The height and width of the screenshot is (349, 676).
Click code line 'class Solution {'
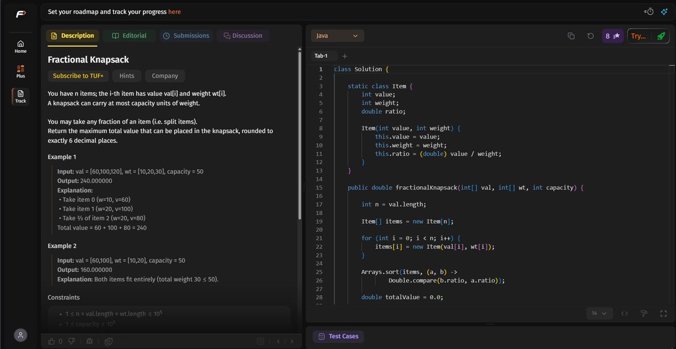[x=362, y=69]
